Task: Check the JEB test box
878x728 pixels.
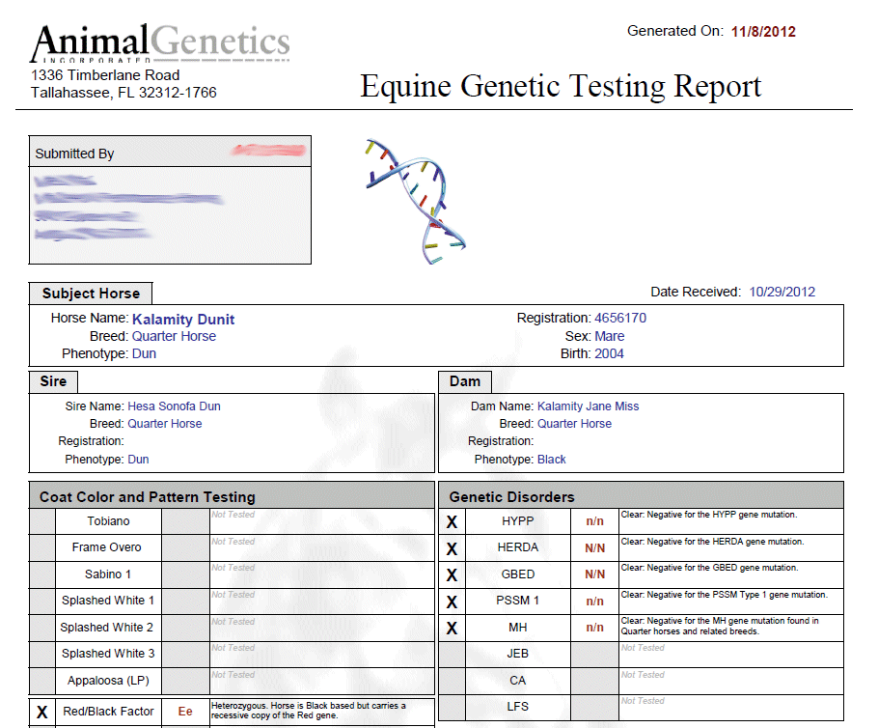Action: (452, 654)
